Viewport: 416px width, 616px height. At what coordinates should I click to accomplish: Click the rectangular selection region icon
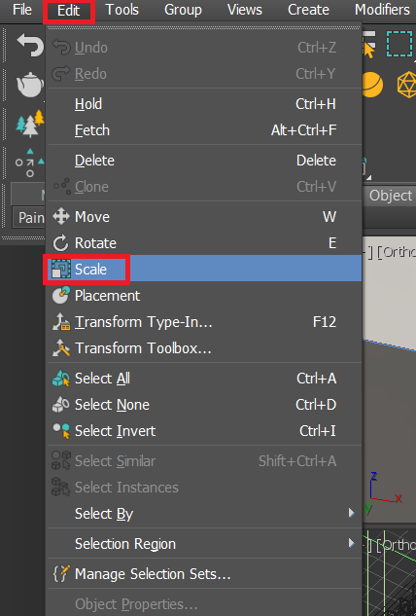point(399,44)
